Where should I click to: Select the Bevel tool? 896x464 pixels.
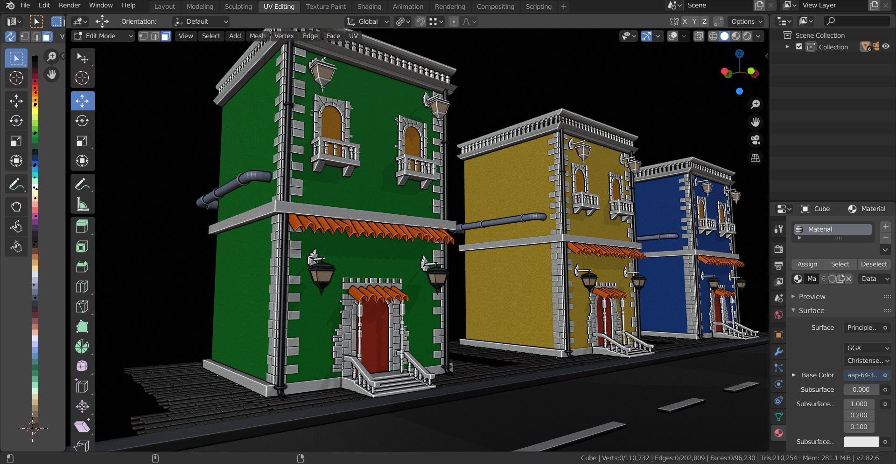pyautogui.click(x=83, y=267)
